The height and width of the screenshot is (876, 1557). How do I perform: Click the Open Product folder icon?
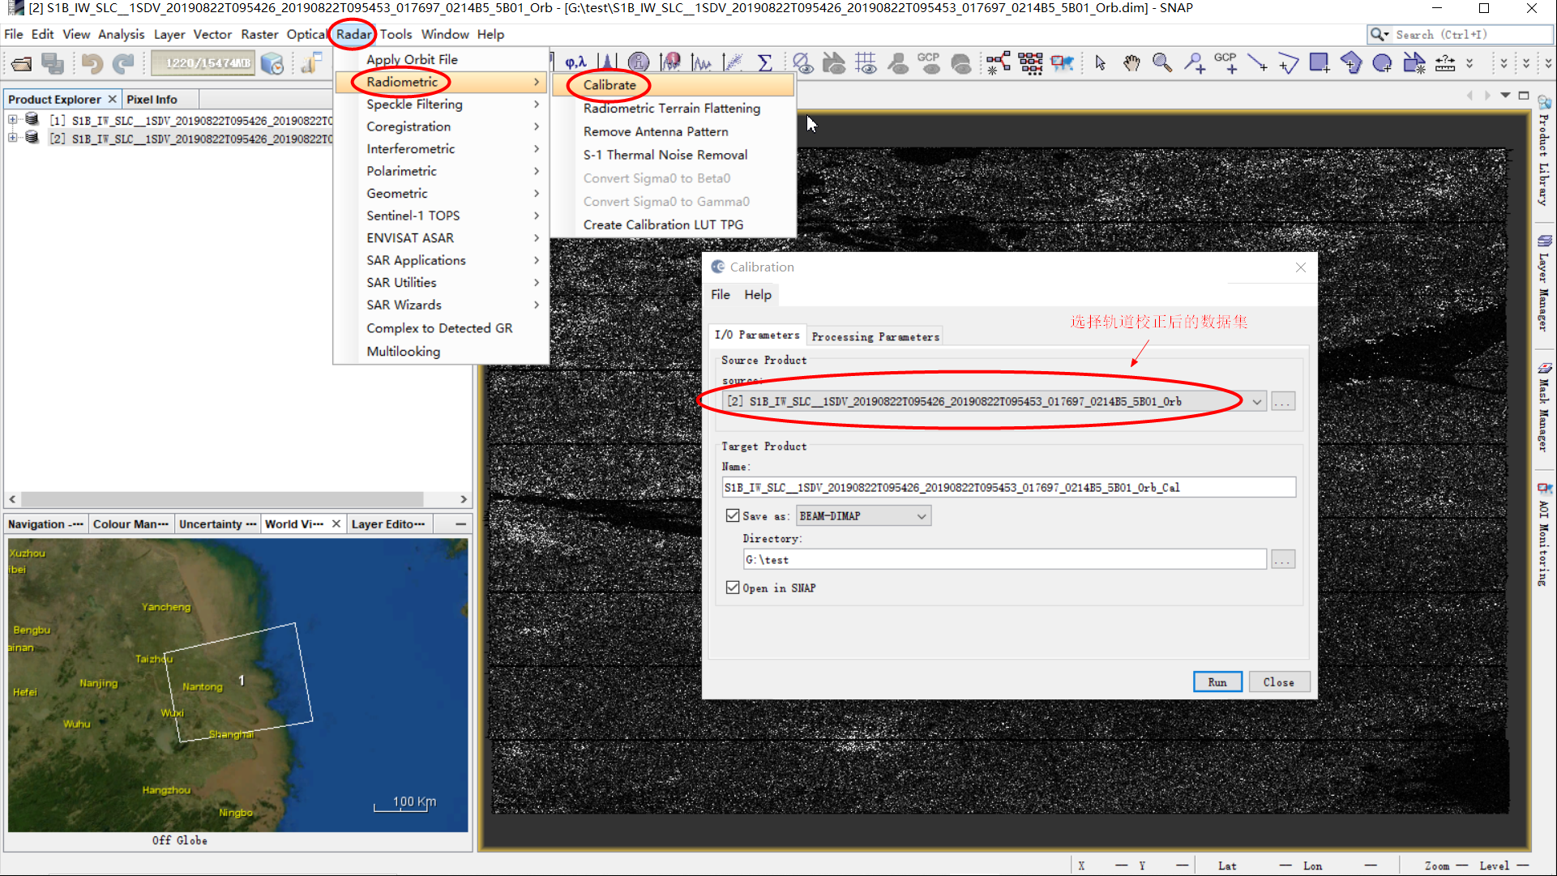(22, 63)
